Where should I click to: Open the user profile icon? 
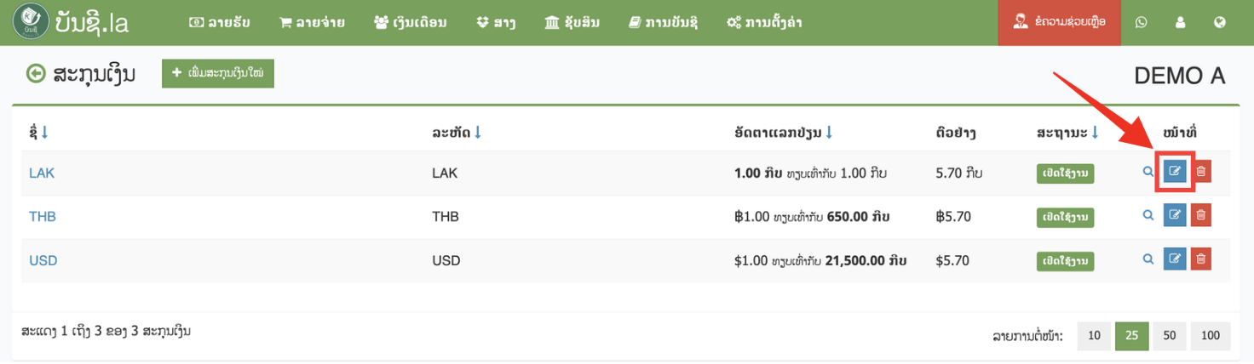pos(1181,23)
